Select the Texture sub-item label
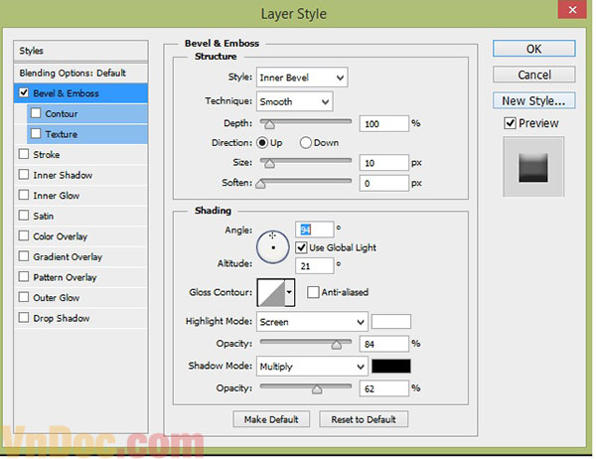This screenshot has width=596, height=459. coord(62,134)
